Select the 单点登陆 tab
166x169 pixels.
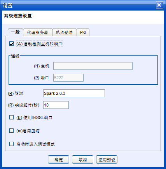tap(64, 32)
